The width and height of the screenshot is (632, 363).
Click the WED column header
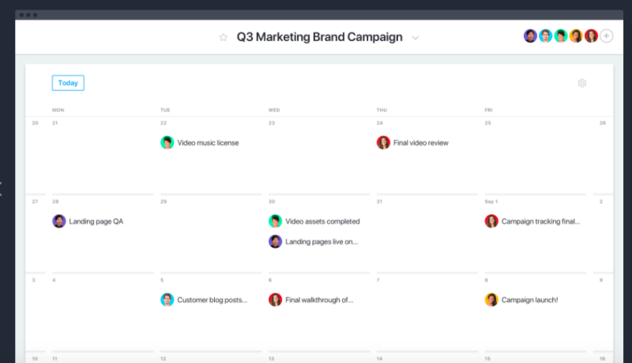(274, 110)
